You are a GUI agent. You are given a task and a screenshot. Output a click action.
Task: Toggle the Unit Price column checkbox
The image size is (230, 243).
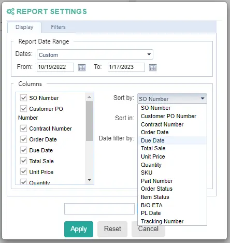[23, 171]
